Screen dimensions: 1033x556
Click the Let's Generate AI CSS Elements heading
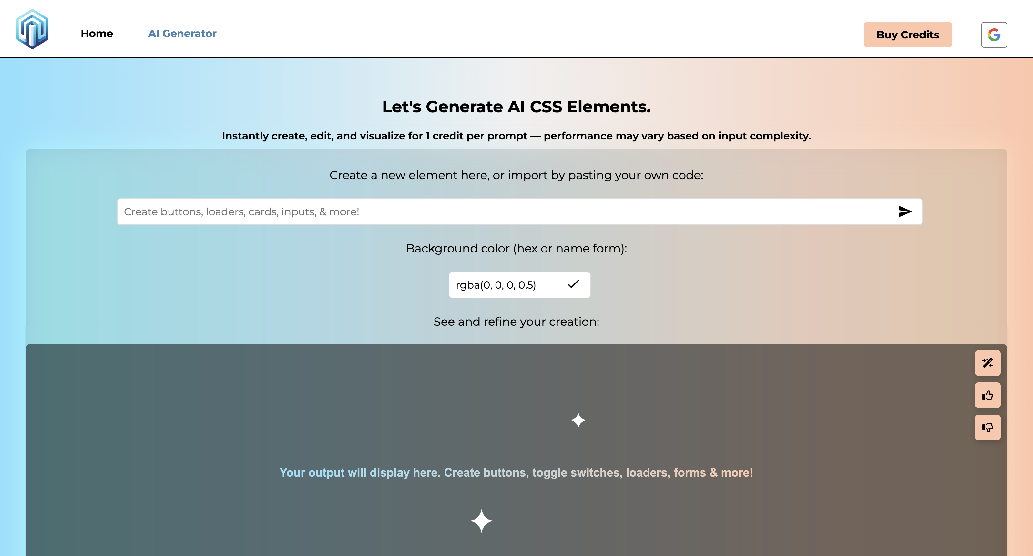coord(516,107)
